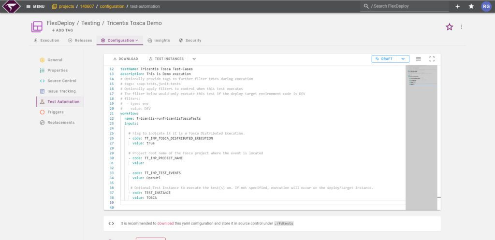Click 'TOSCA' value on line 38

151,198
